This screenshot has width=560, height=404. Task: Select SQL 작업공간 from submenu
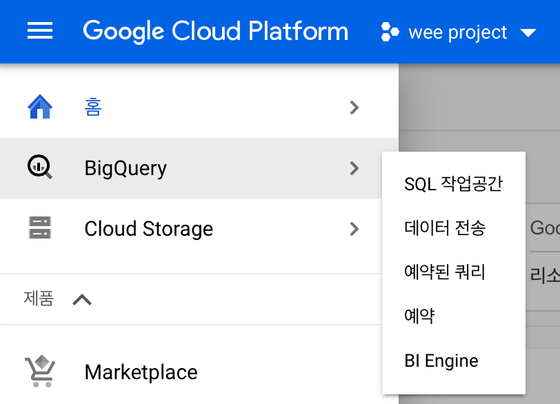pyautogui.click(x=454, y=184)
